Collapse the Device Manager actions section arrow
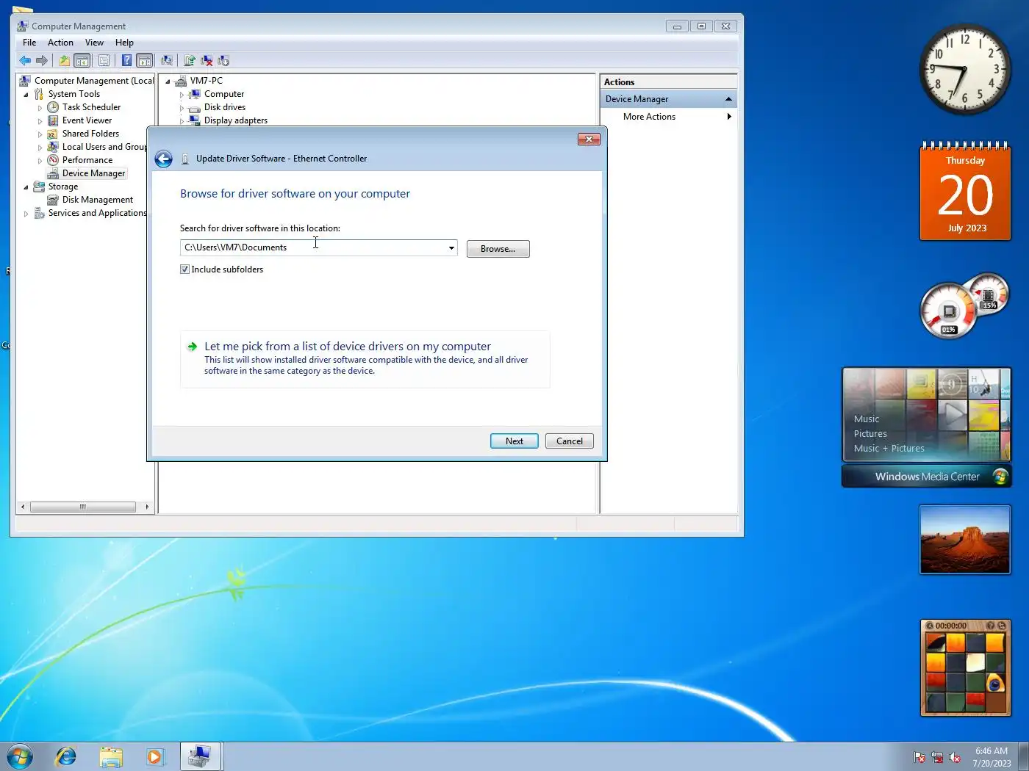The image size is (1029, 771). click(x=728, y=99)
